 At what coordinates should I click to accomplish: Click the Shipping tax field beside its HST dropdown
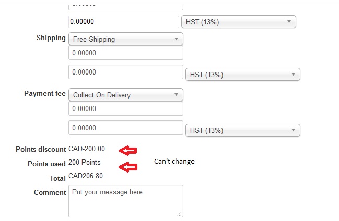point(125,72)
